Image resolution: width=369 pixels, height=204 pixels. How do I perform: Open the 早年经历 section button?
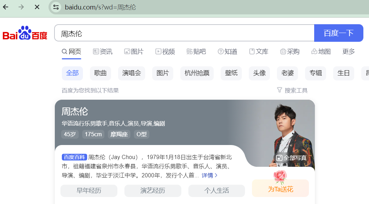click(x=89, y=191)
